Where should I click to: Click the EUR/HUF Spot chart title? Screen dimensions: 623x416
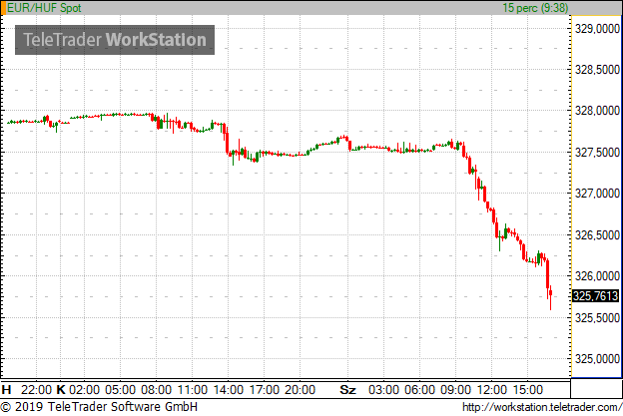click(x=44, y=8)
